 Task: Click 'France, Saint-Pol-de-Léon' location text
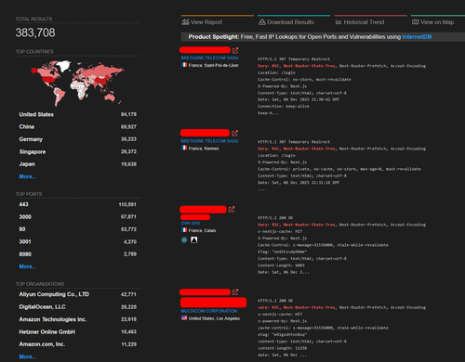(x=214, y=65)
